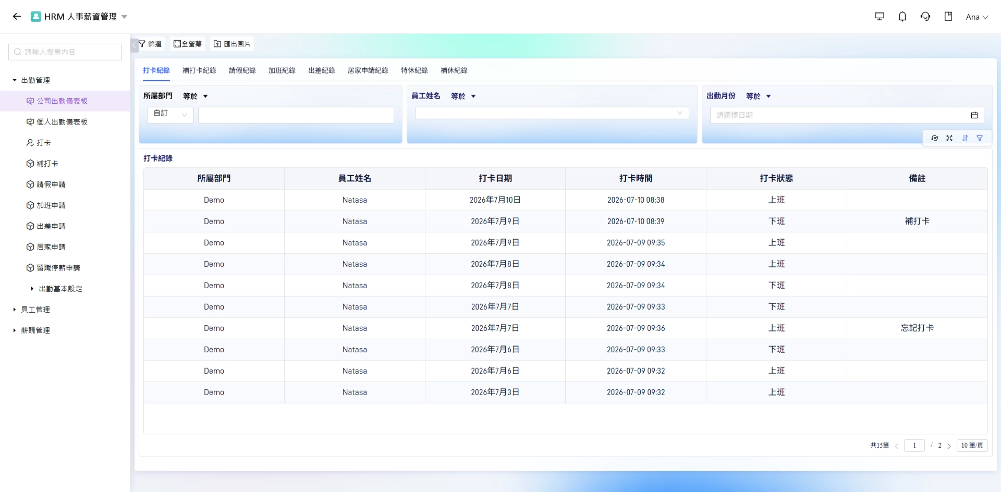Switch to the 出差紀錄 tab
The image size is (1001, 492).
click(x=322, y=70)
